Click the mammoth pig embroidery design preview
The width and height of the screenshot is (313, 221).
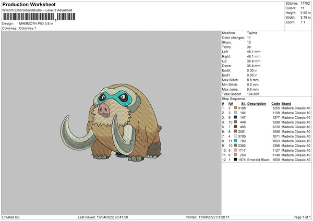point(111,122)
